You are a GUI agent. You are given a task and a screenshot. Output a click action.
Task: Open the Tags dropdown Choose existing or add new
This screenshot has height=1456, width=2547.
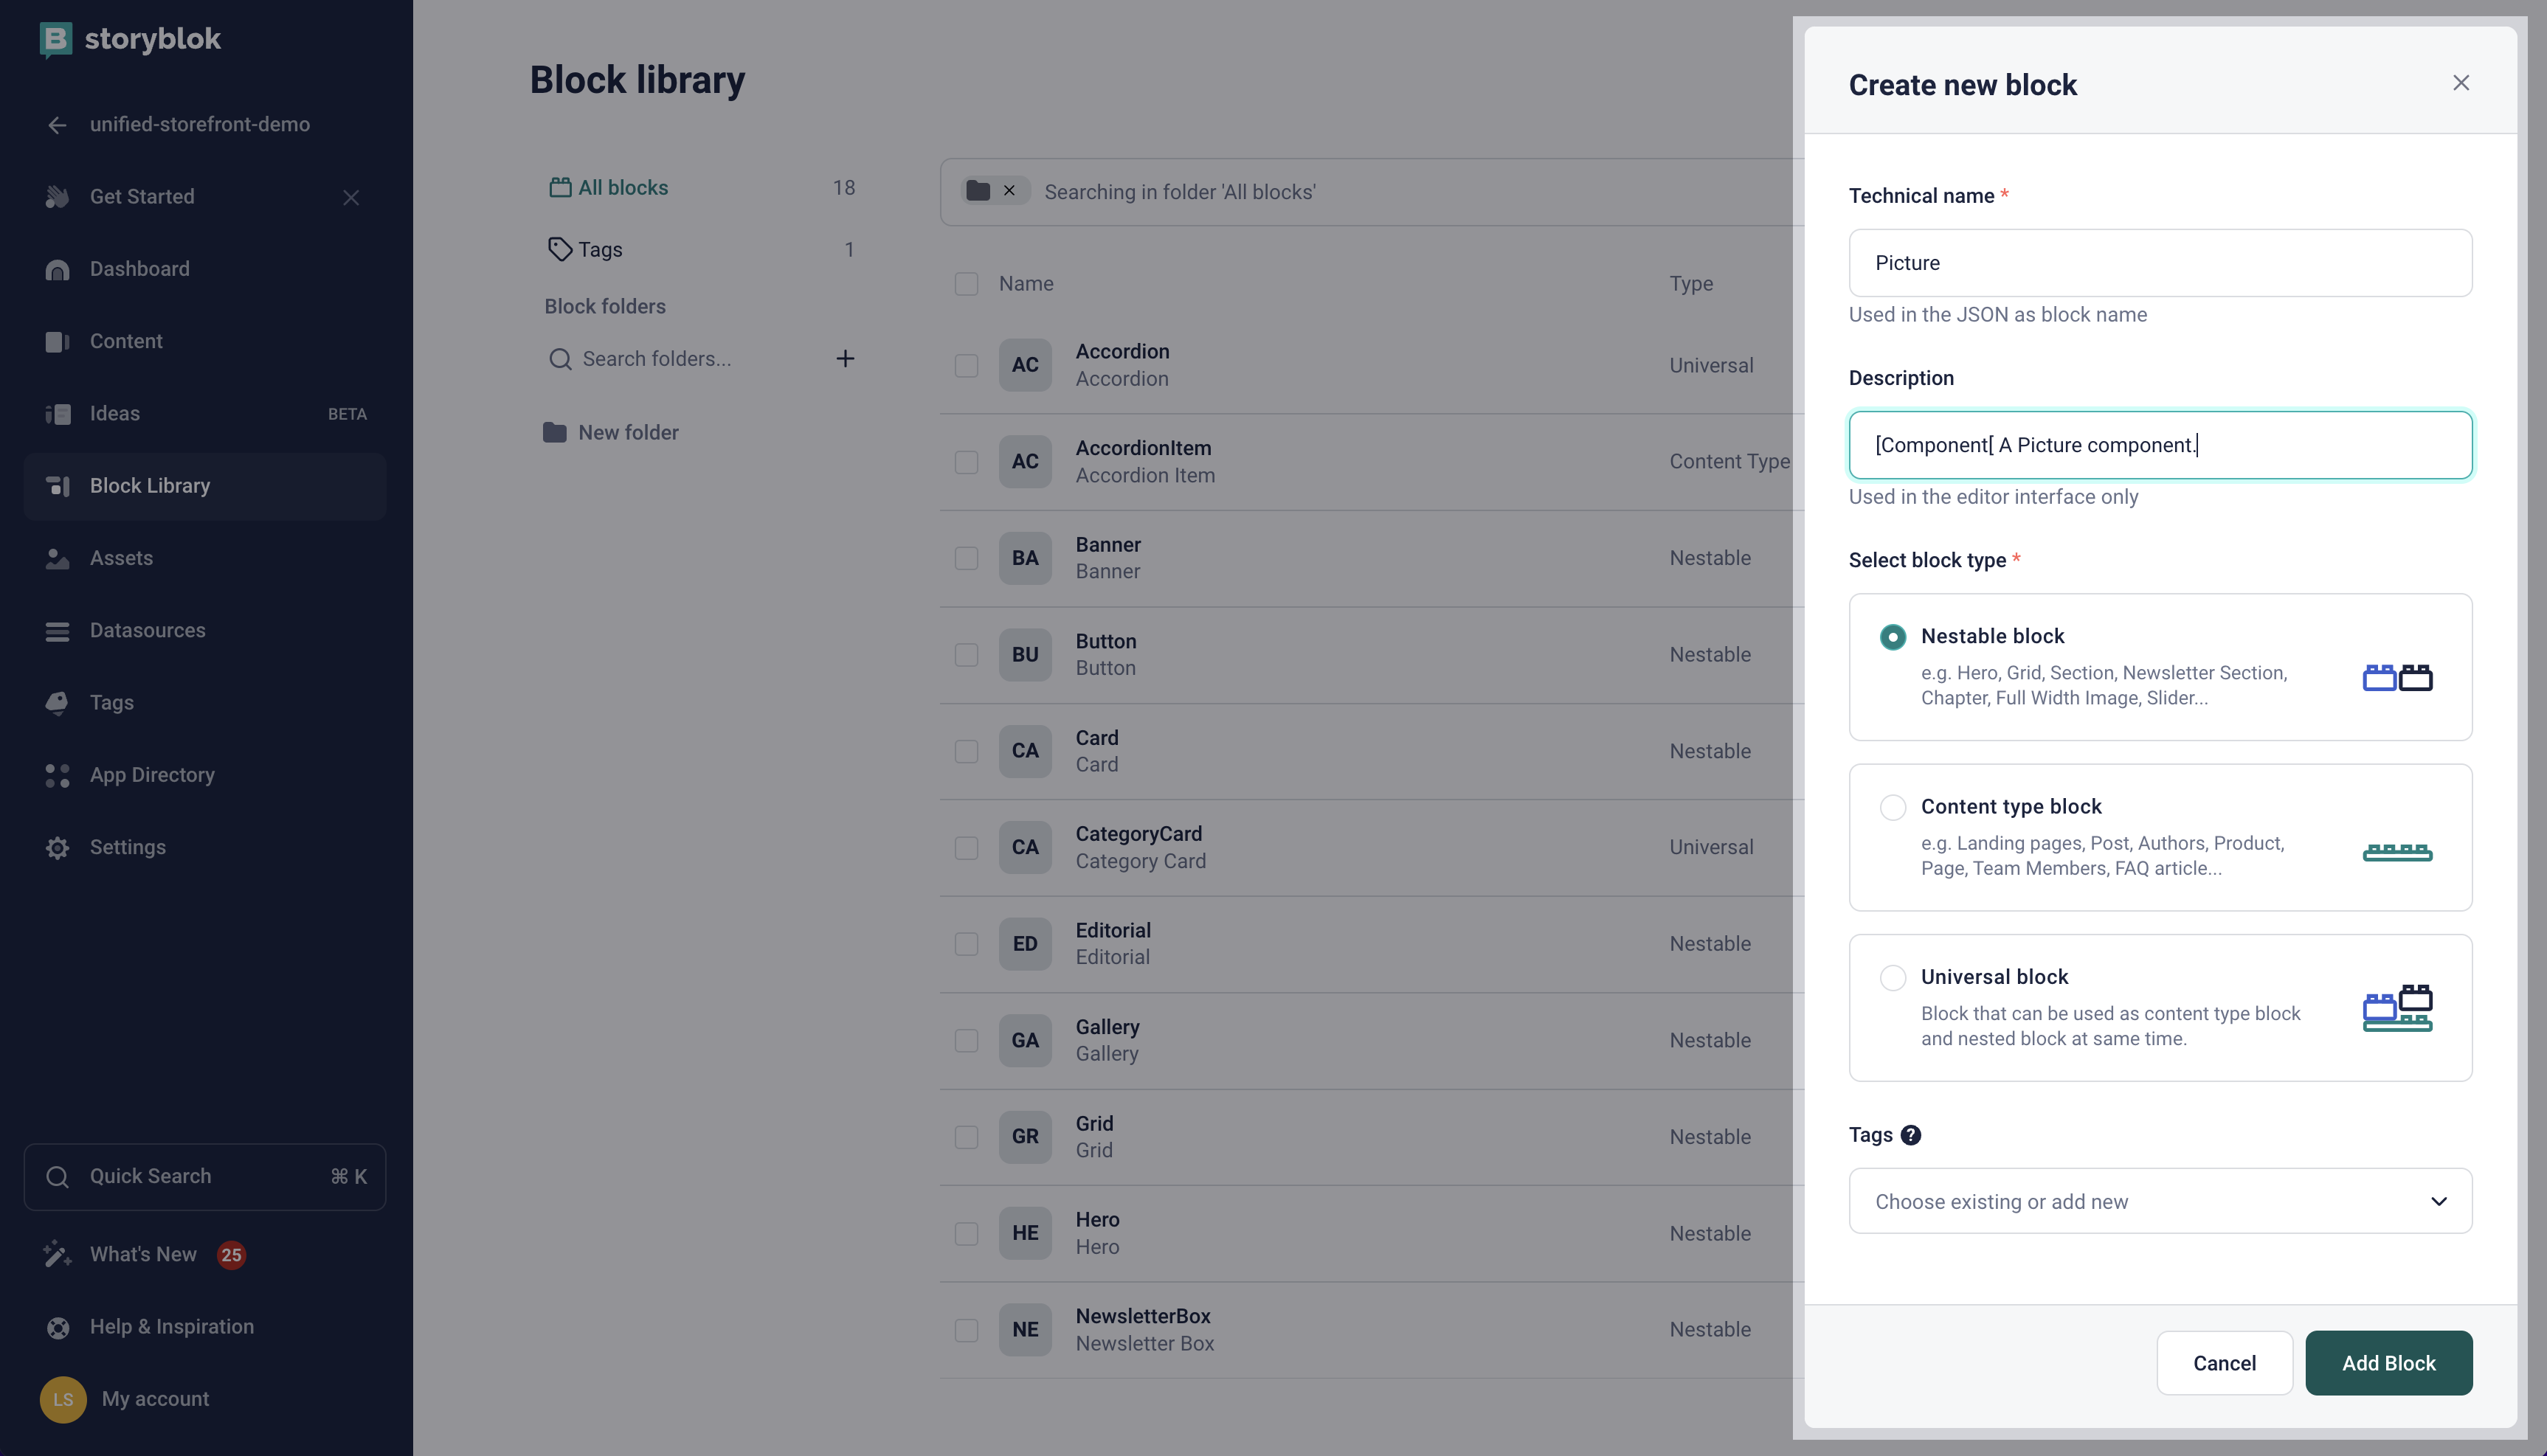pos(2160,1201)
